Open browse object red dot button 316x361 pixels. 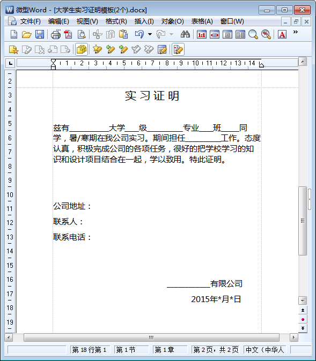[x=303, y=319]
